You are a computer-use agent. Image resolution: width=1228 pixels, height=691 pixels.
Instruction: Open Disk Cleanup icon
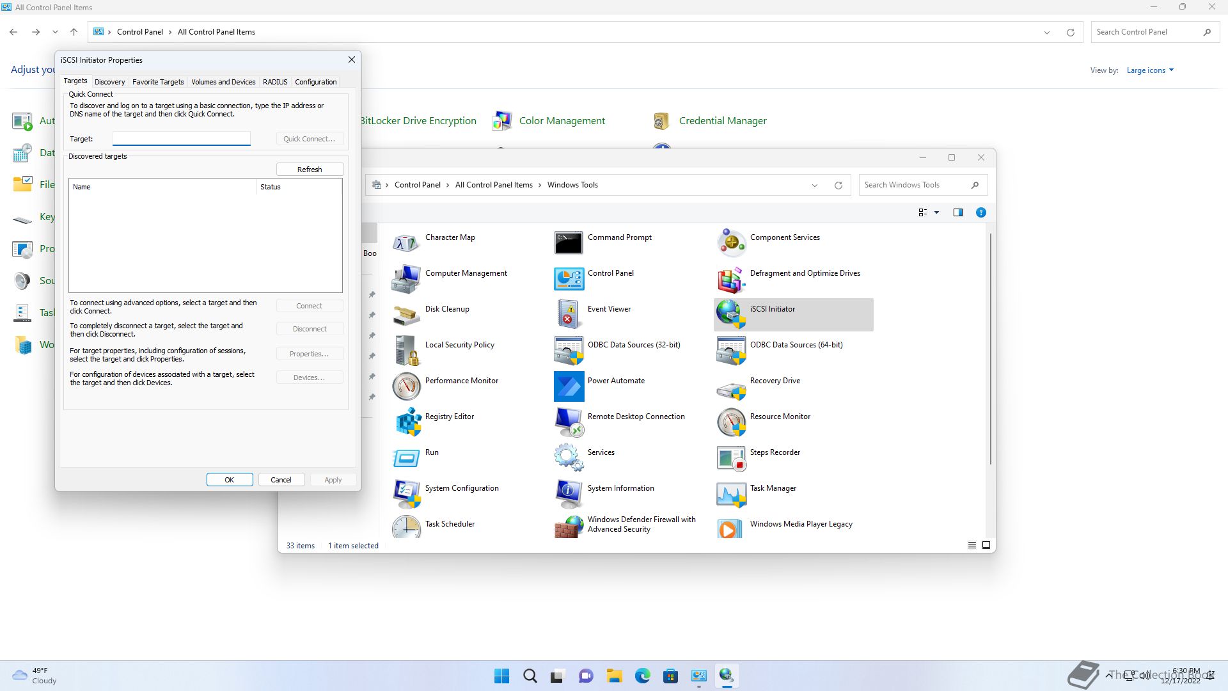[x=406, y=315]
